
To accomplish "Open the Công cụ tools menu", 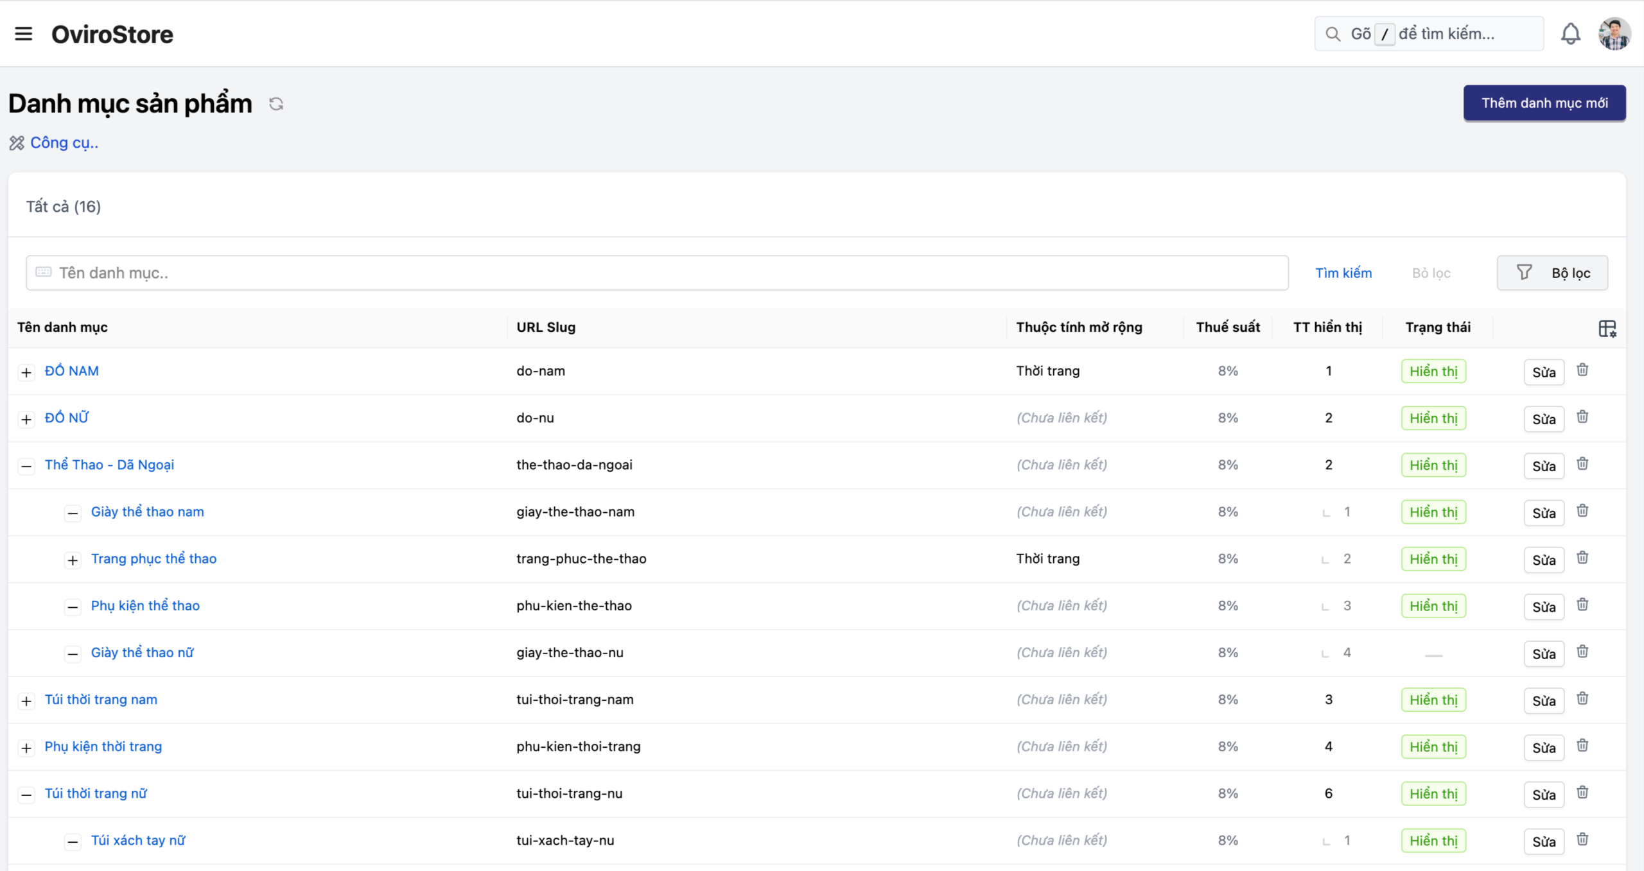I will click(x=64, y=142).
